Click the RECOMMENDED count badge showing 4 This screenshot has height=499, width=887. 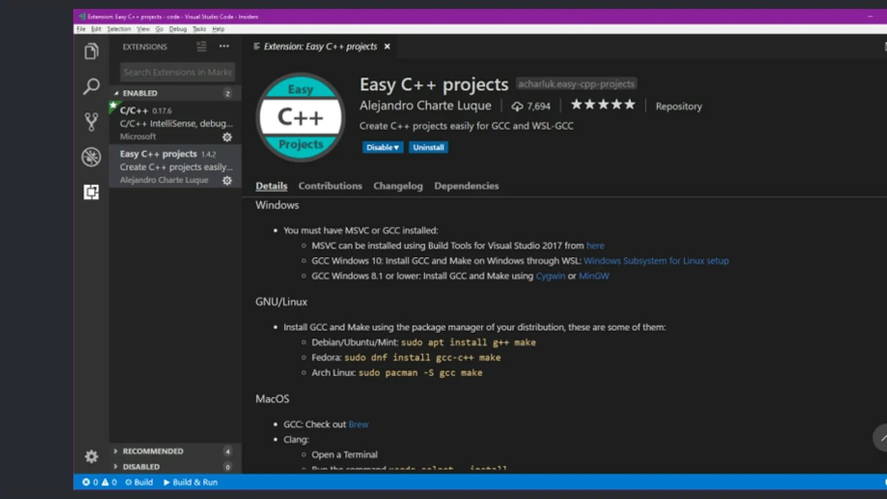227,452
